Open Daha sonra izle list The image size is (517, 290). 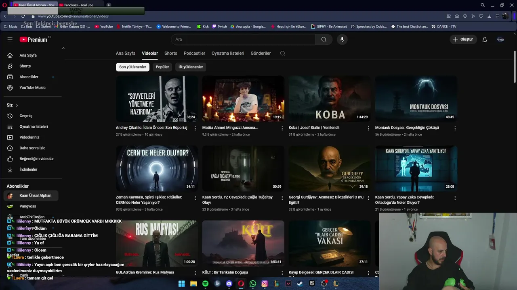coord(32,148)
